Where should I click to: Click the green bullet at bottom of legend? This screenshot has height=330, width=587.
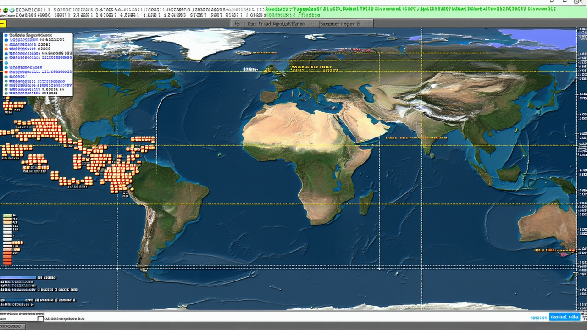point(6,93)
